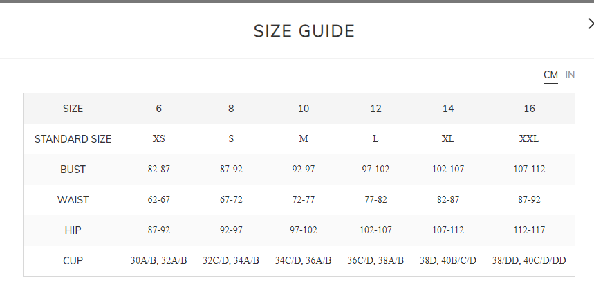Switch measurements to IN units
The height and width of the screenshot is (281, 594).
570,75
